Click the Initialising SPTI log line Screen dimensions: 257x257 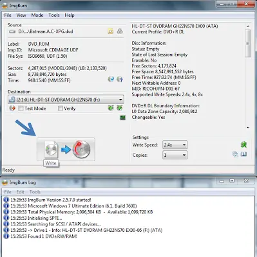[36, 218]
